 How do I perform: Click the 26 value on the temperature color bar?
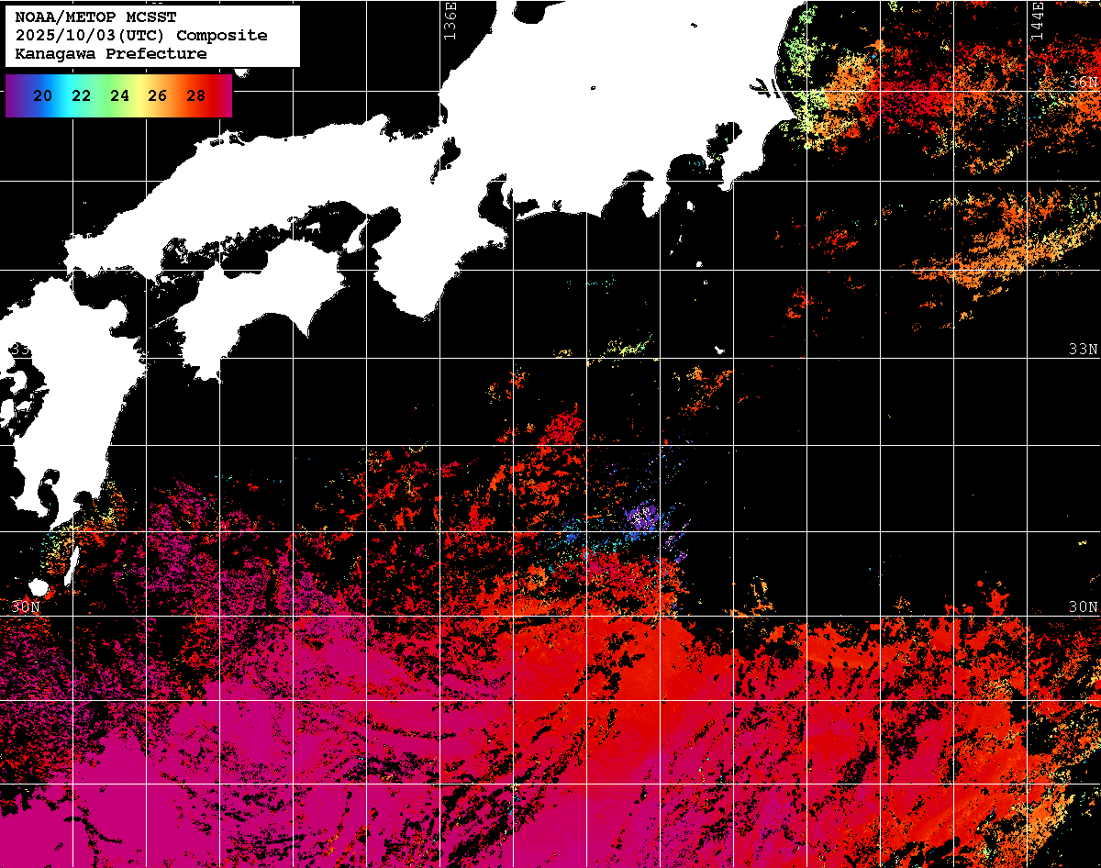[157, 95]
